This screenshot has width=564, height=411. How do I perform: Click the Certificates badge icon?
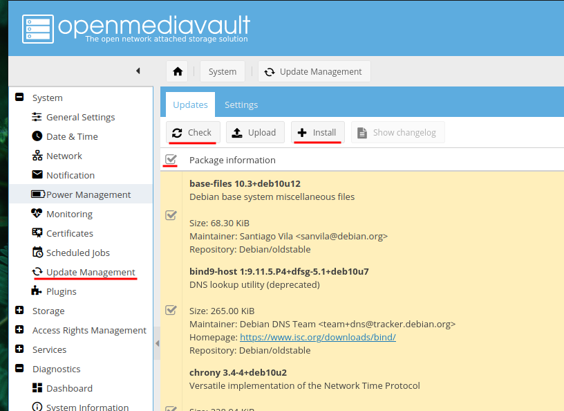point(37,232)
